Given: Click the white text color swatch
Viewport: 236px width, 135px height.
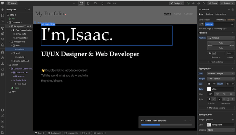Looking at the screenshot, I should [x=209, y=89].
